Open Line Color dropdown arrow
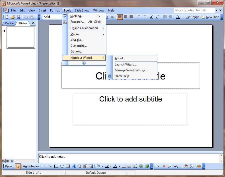The height and width of the screenshot is (177, 225). coord(111,166)
